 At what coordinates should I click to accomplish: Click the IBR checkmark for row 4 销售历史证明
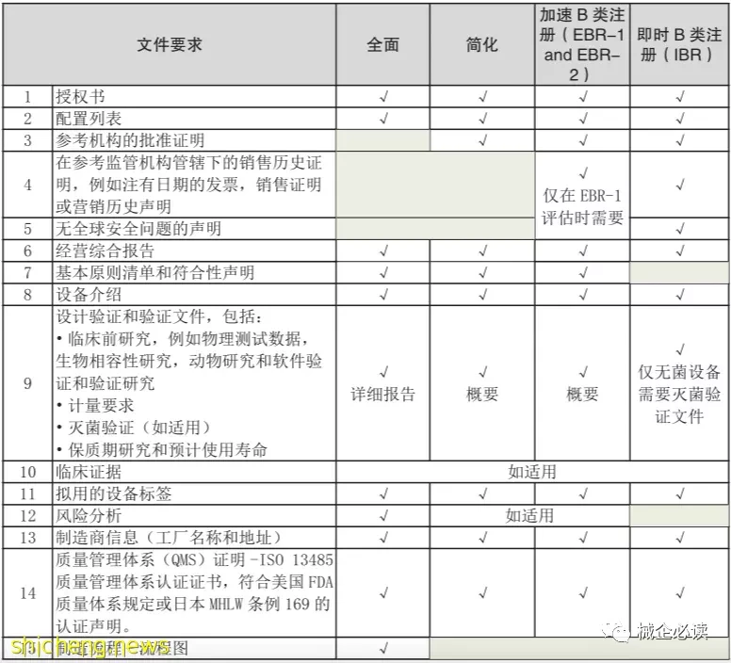pos(681,185)
